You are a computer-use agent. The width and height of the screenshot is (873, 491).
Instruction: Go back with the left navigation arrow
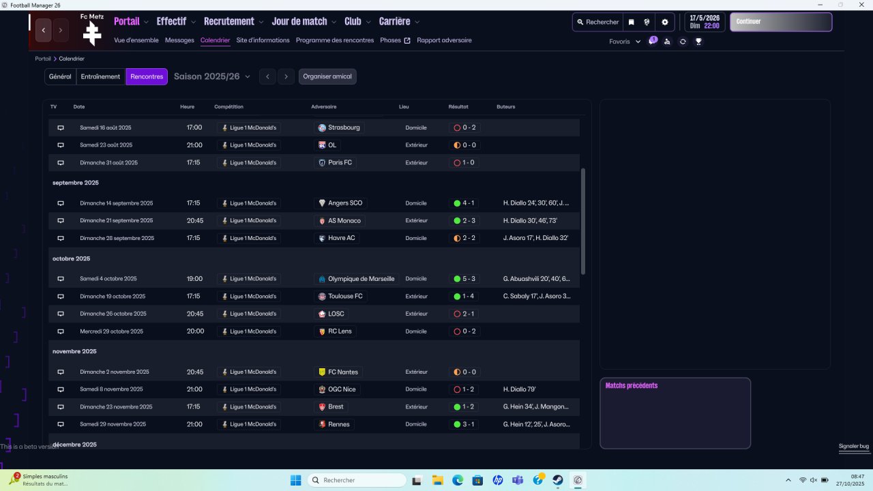(44, 30)
